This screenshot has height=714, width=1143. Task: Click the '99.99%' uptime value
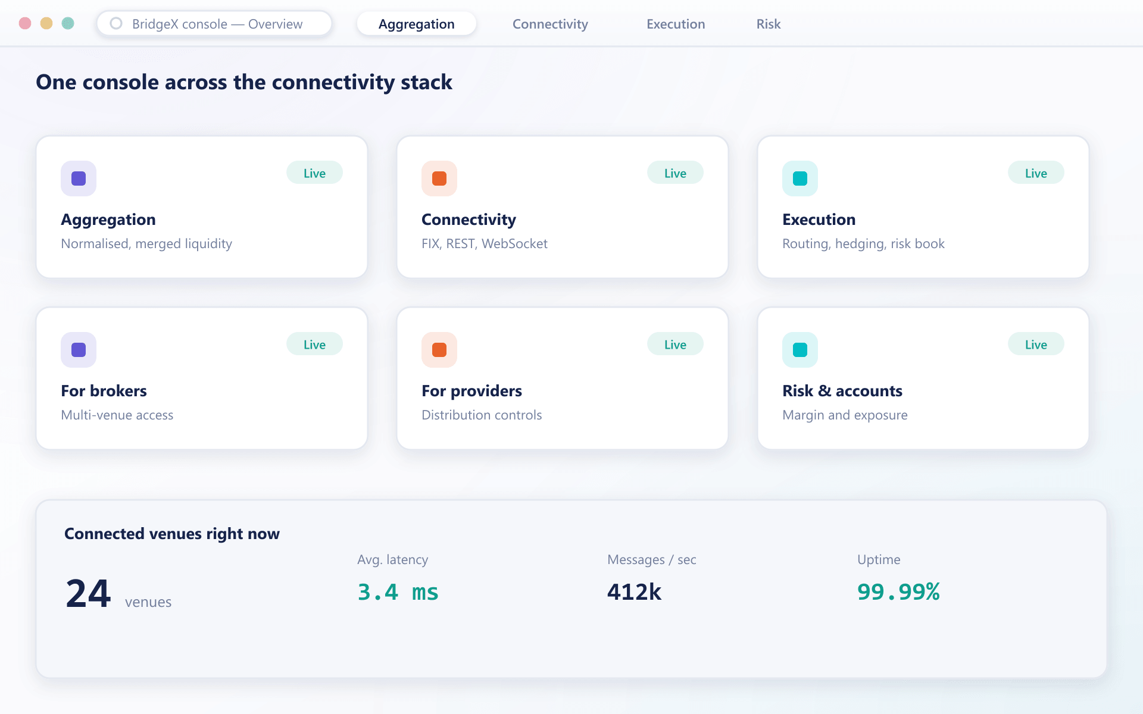(x=898, y=592)
